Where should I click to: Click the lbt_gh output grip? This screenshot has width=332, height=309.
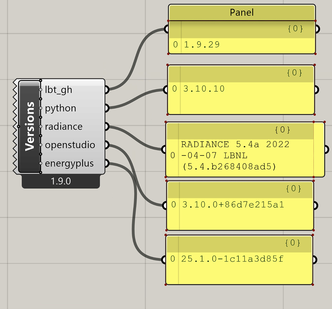pyautogui.click(x=107, y=90)
